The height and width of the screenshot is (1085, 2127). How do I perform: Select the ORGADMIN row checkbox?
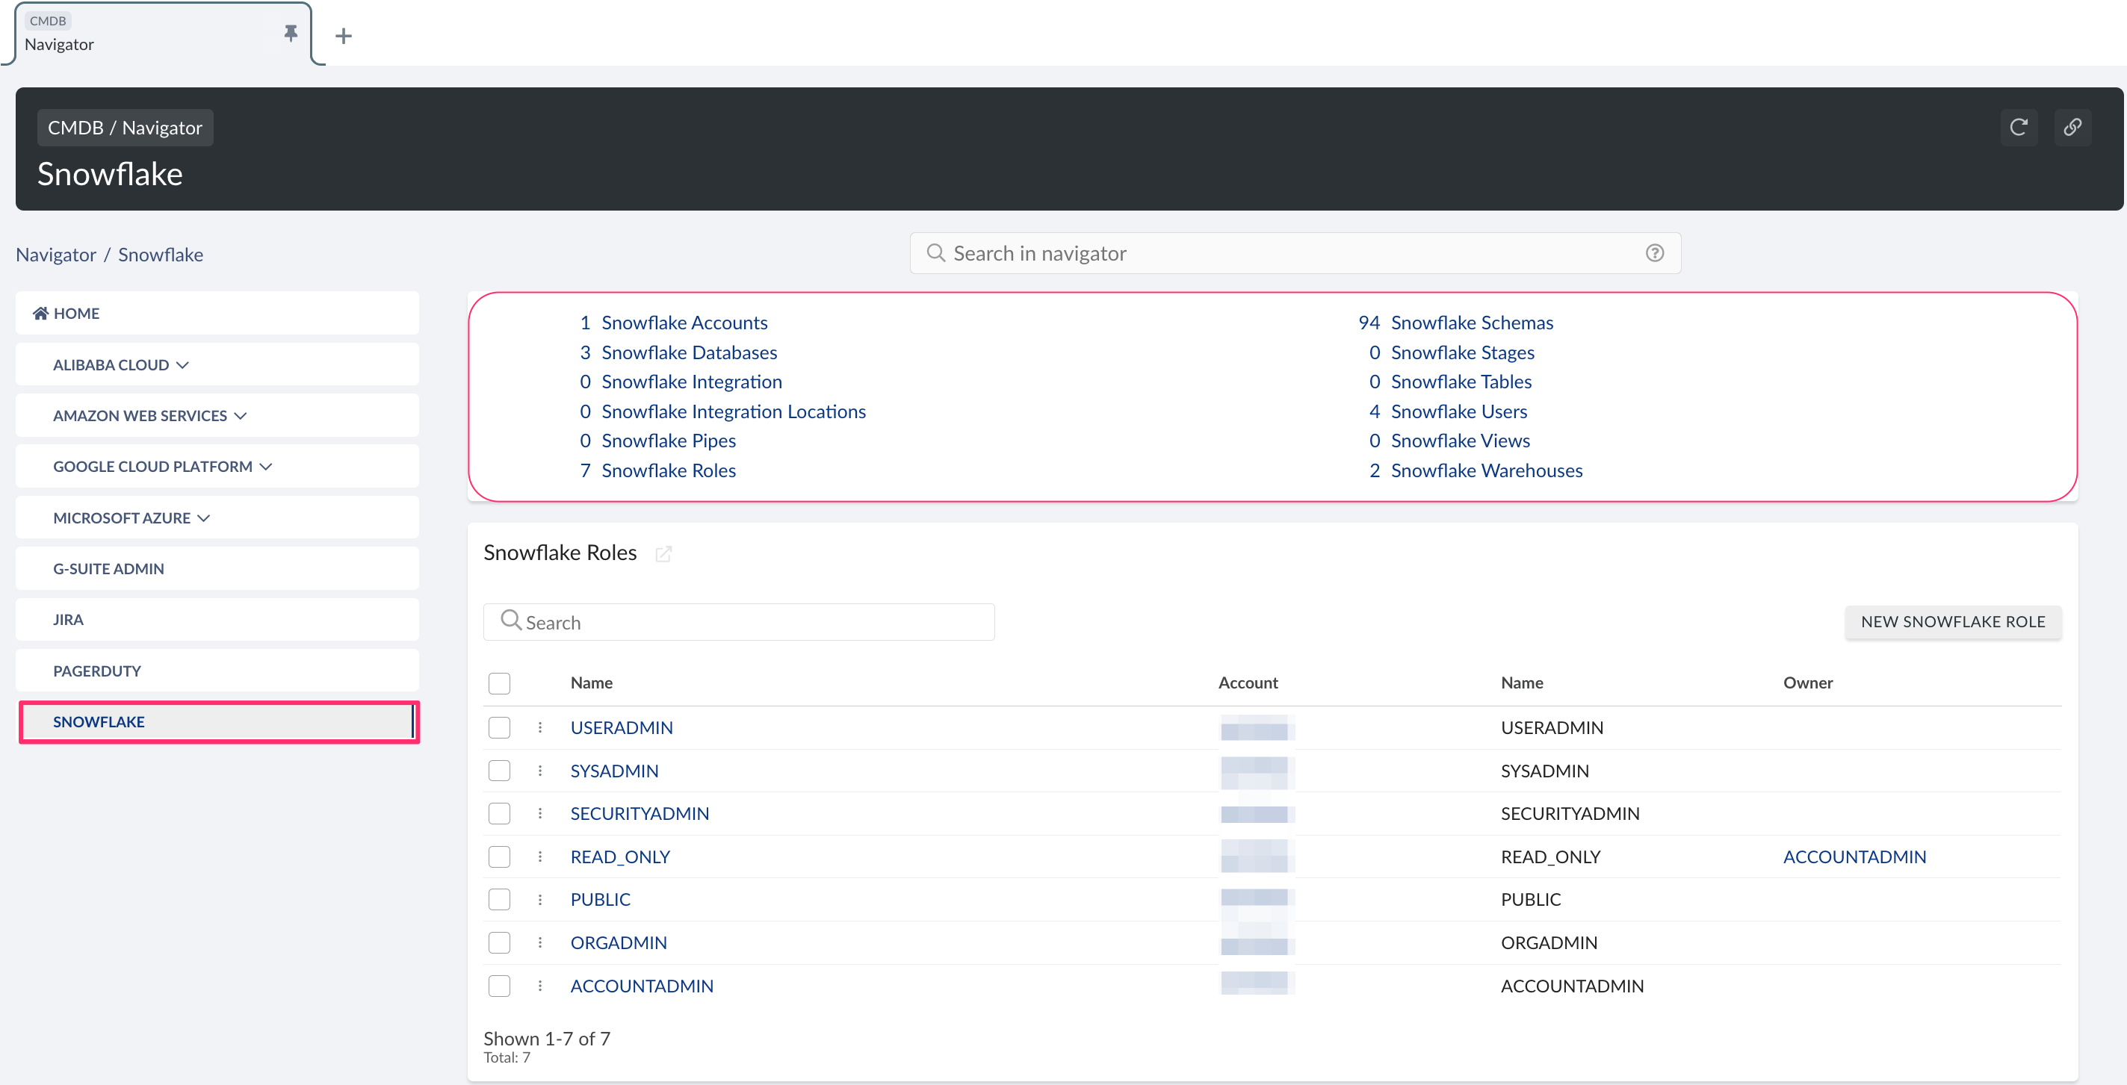(499, 942)
